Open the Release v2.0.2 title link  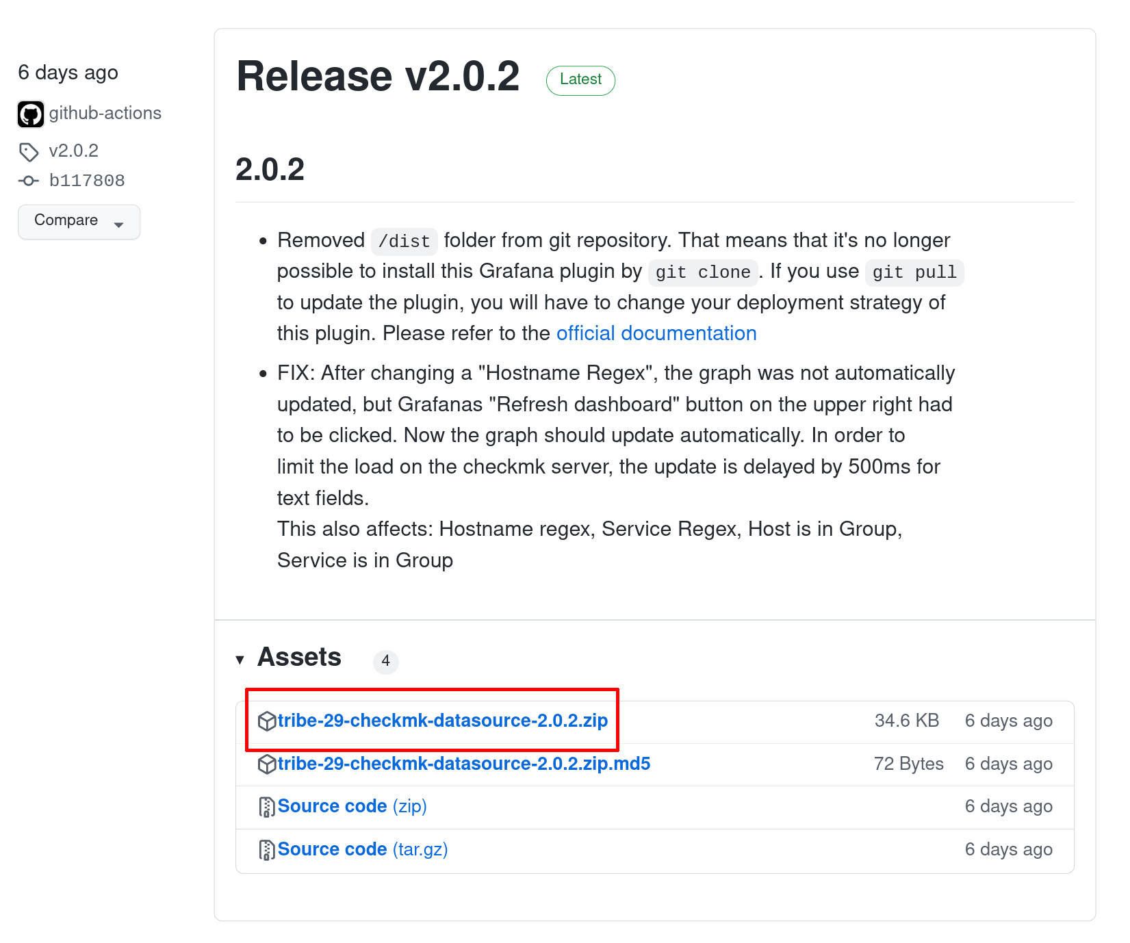point(378,76)
